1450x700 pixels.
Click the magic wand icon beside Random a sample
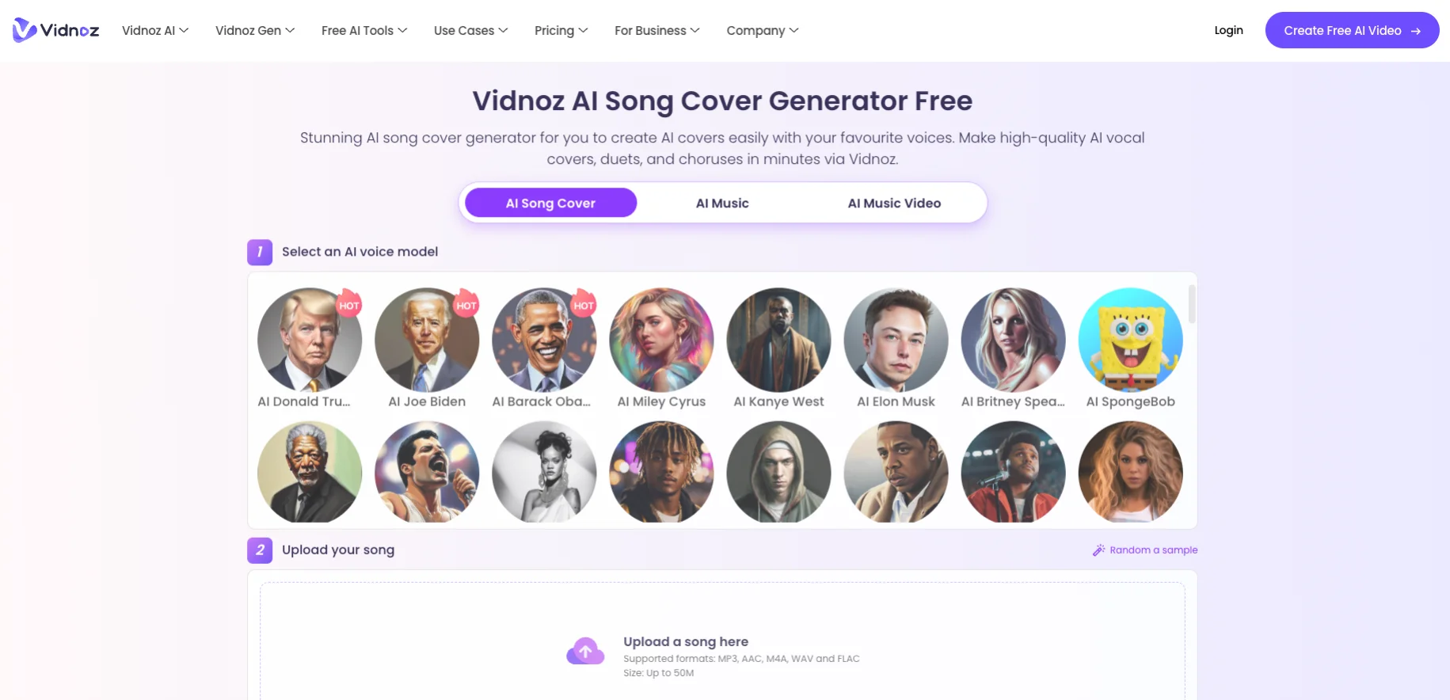pyautogui.click(x=1098, y=550)
